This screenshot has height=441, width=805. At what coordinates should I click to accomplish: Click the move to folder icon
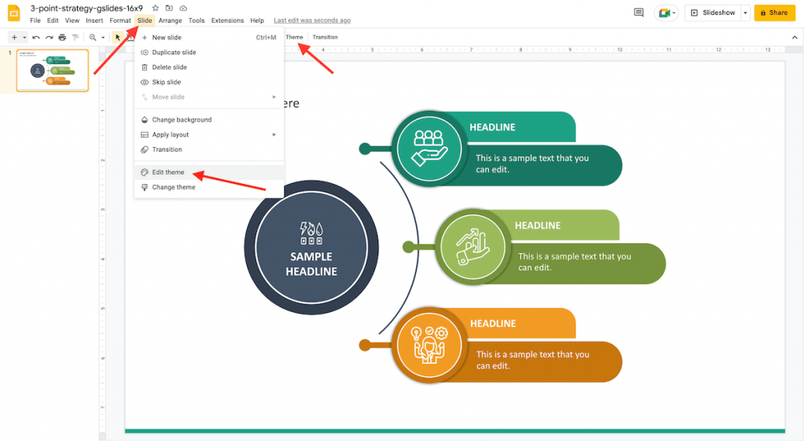click(x=169, y=8)
